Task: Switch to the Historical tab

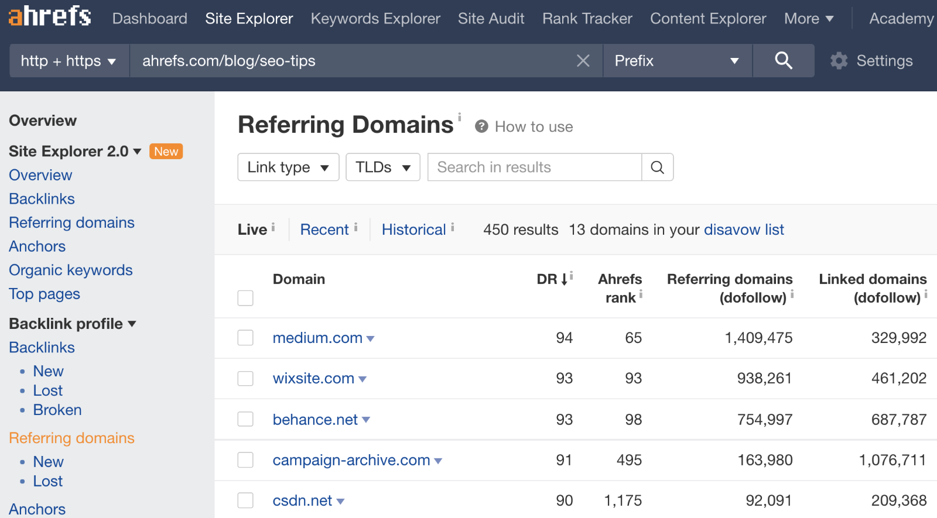Action: click(x=414, y=229)
